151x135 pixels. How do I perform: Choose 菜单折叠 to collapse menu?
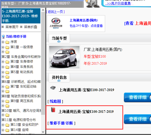pos(31,27)
